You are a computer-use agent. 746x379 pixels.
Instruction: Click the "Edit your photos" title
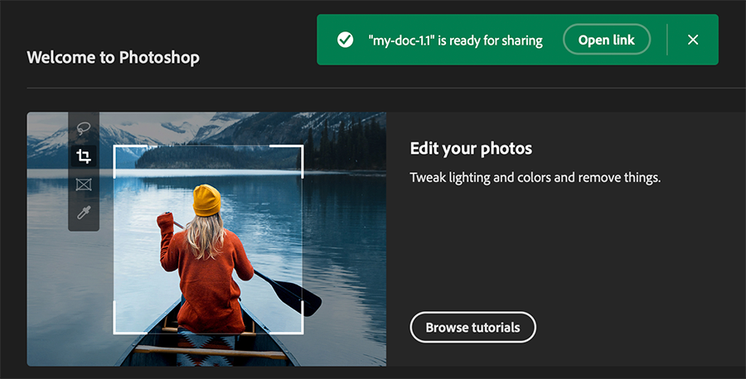tap(471, 149)
